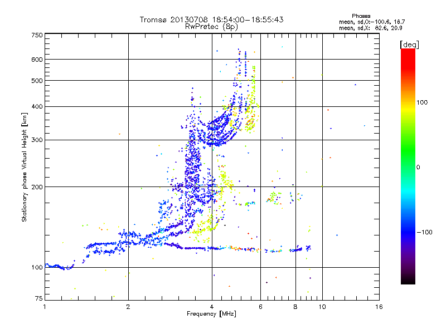Image resolution: width=446 pixels, height=334 pixels.
Task: Click the y-axis '750' tick label
Action: coord(37,35)
